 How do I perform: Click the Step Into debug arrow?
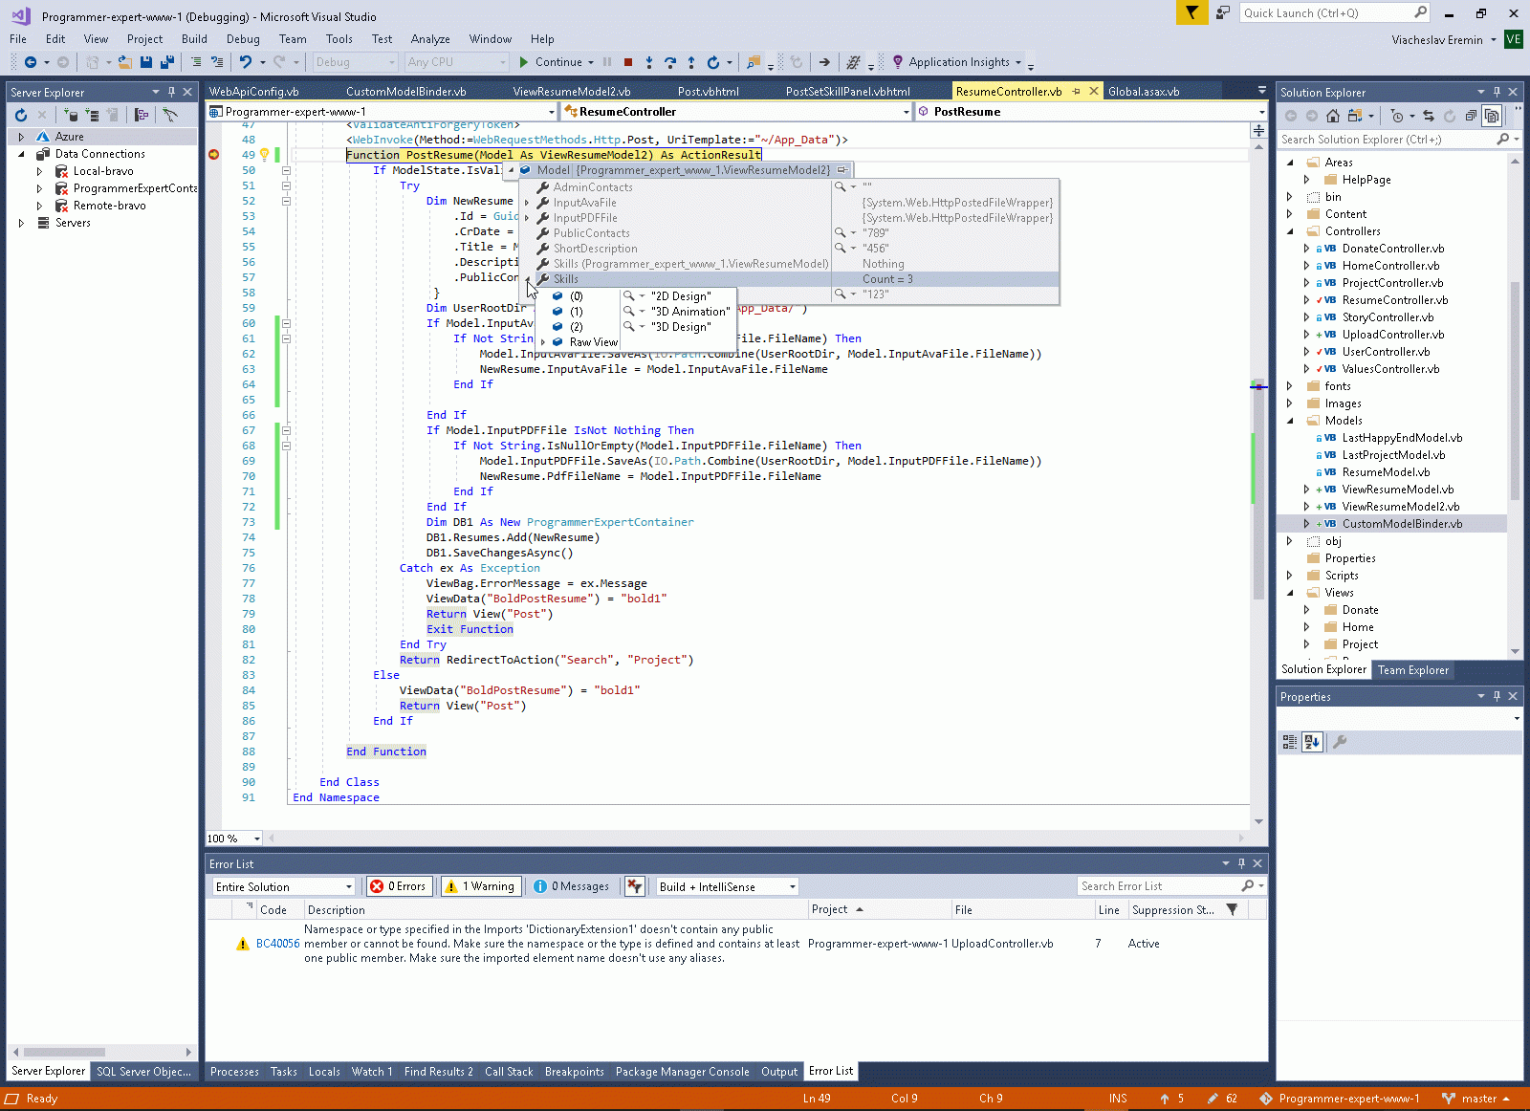coord(649,62)
